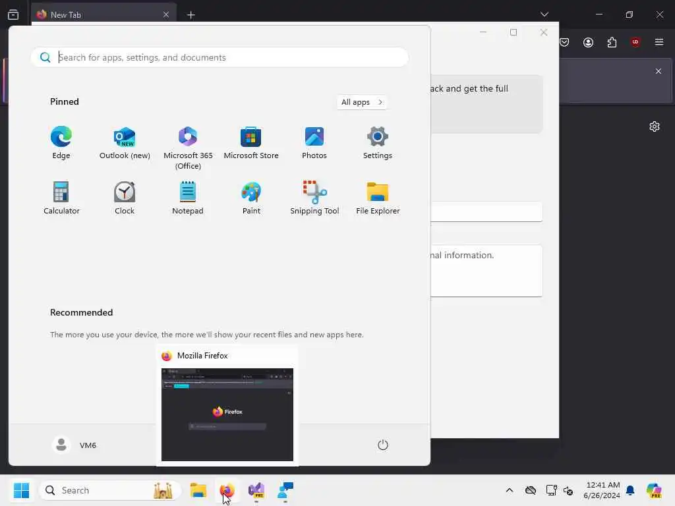The image size is (675, 506).
Task: Click the uBlock Origin extension icon
Action: (635, 42)
